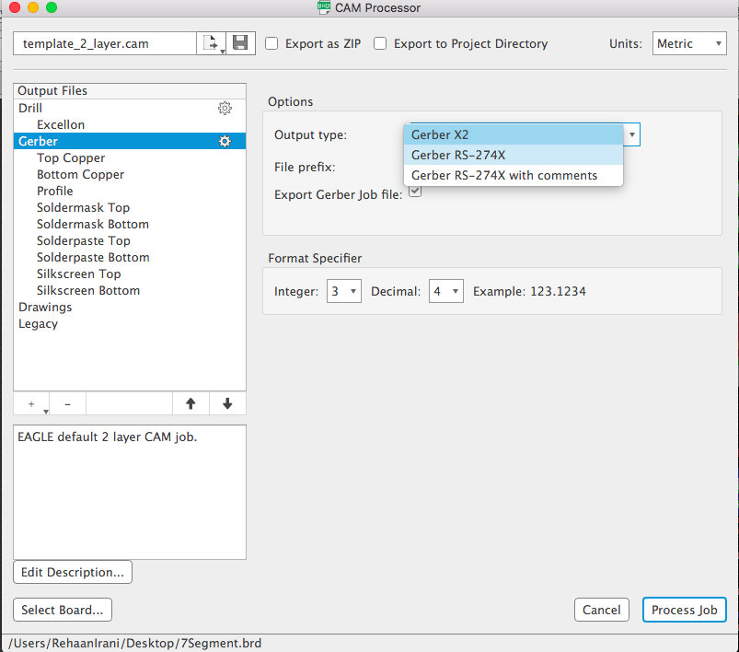739x652 pixels.
Task: Choose Gerber RS-274X with comments option
Action: (x=514, y=175)
